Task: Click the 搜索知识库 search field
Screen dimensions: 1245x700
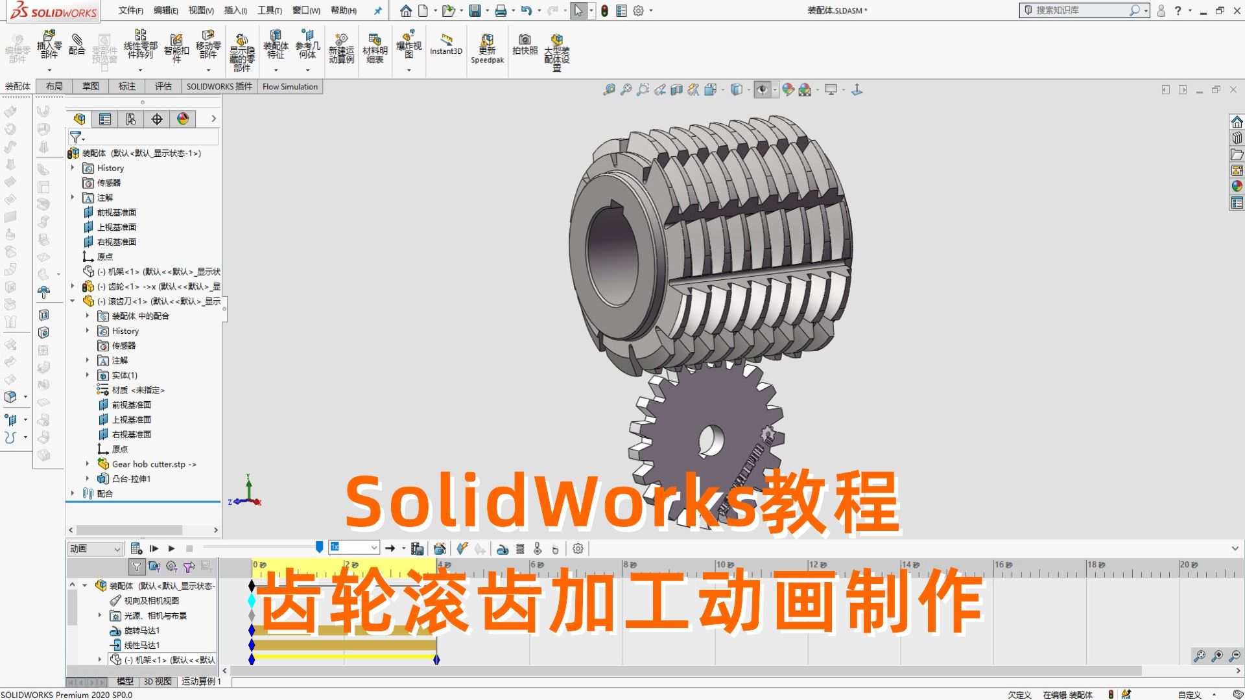Action: pyautogui.click(x=1083, y=10)
